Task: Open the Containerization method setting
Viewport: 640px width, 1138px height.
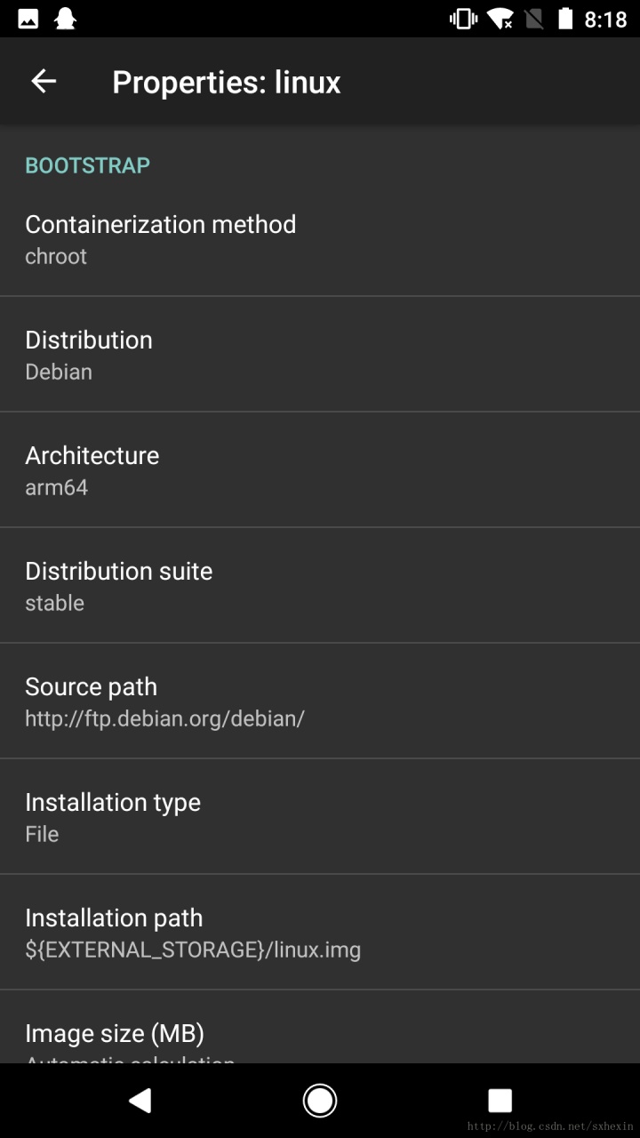Action: pyautogui.click(x=320, y=239)
